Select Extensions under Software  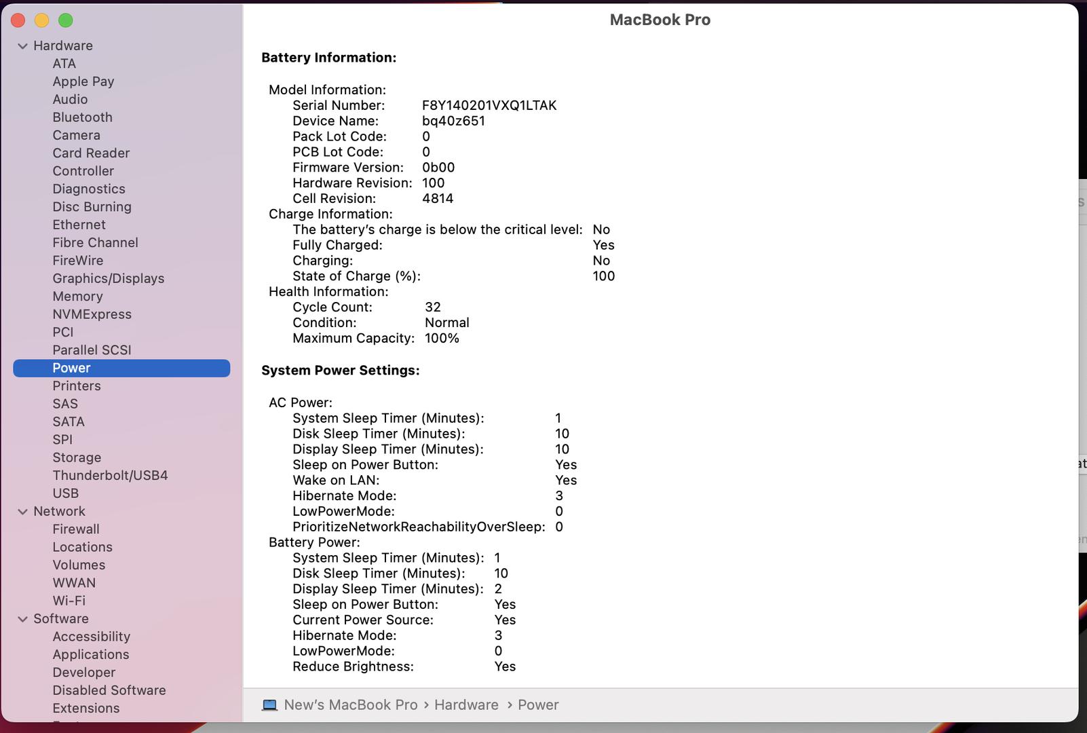click(x=86, y=709)
